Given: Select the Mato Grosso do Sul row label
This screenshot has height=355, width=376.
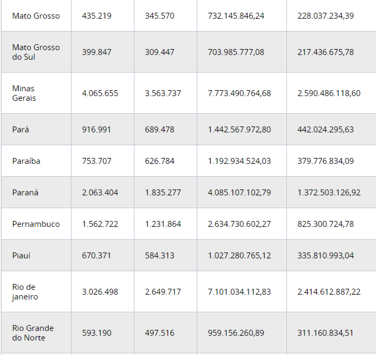Looking at the screenshot, I should pyautogui.click(x=36, y=52).
